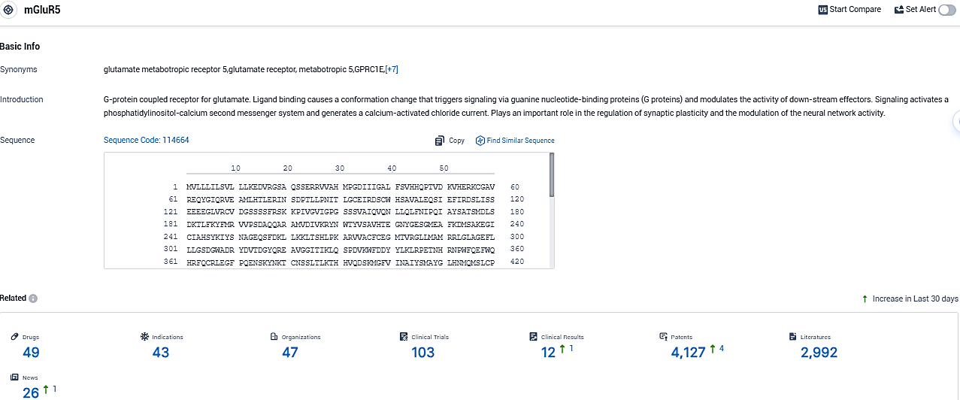This screenshot has height=400, width=960.
Task: Click the sequence box scrollbar
Action: (552, 174)
